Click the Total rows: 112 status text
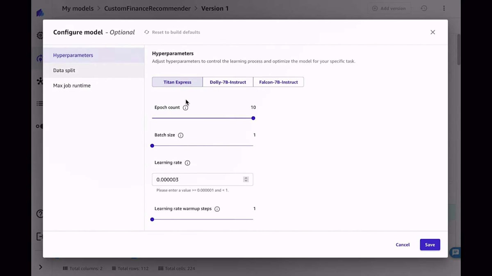Image resolution: width=492 pixels, height=276 pixels. (x=130, y=269)
